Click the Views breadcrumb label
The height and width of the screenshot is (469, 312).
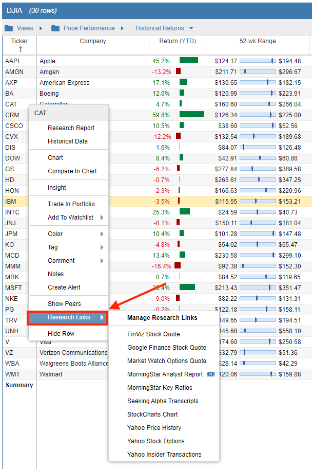coord(25,28)
